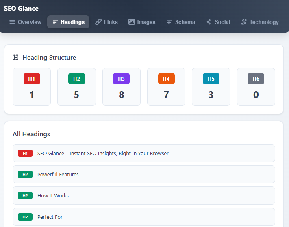Click the All Headings section title

(31, 134)
